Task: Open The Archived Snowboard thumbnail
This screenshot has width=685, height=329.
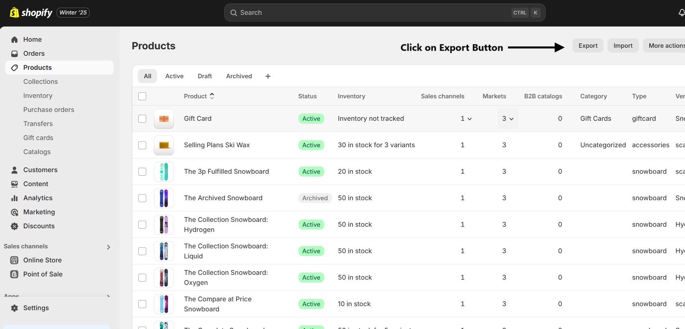Action: tap(164, 198)
